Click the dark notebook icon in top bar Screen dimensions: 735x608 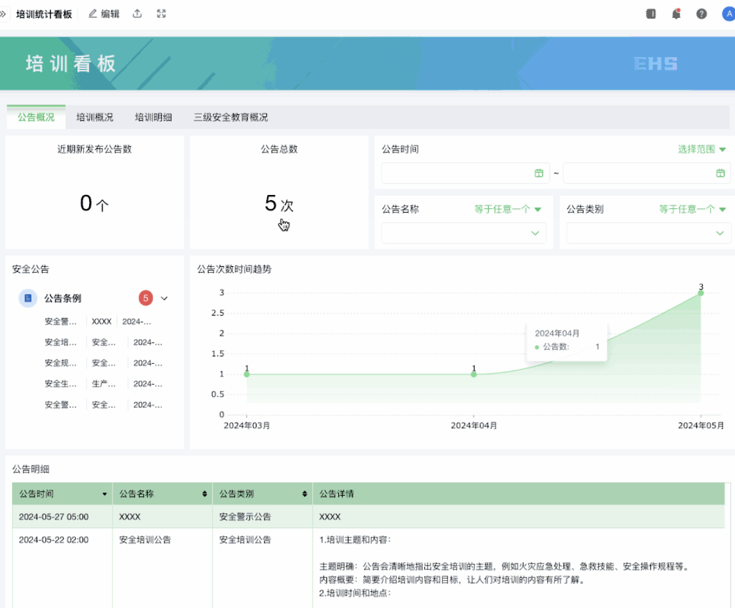[651, 14]
